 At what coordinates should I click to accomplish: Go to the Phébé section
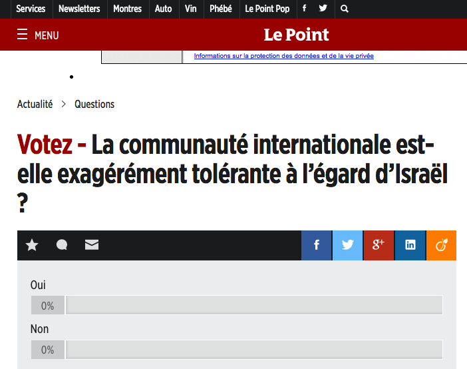(221, 9)
